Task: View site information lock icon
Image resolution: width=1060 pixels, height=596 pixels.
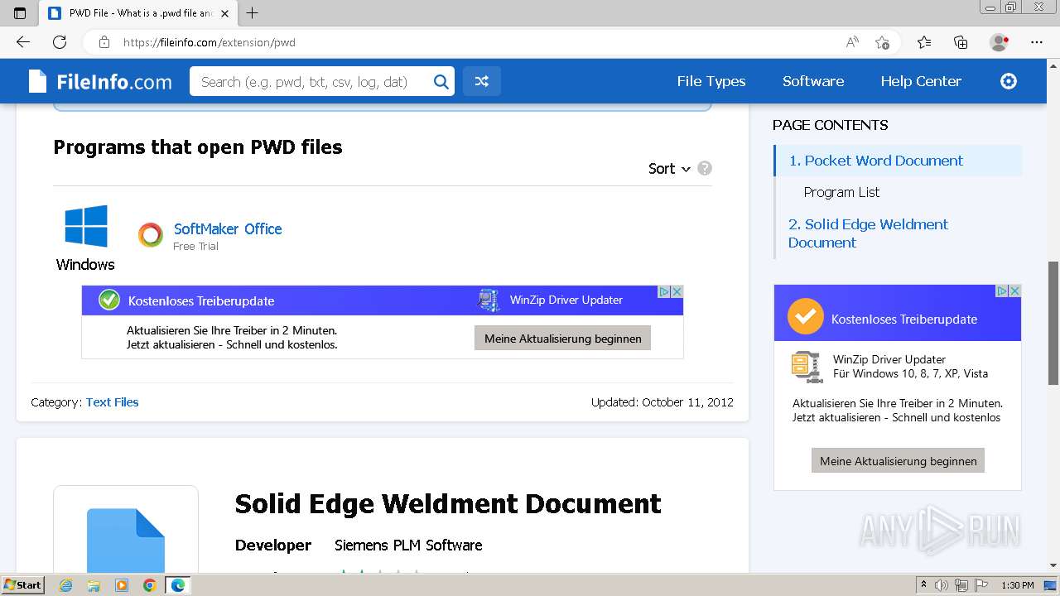Action: point(104,42)
